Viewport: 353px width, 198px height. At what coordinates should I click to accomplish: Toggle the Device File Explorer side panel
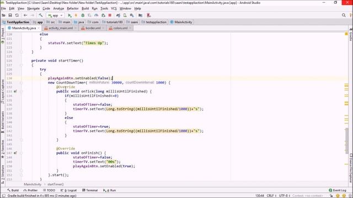351,168
